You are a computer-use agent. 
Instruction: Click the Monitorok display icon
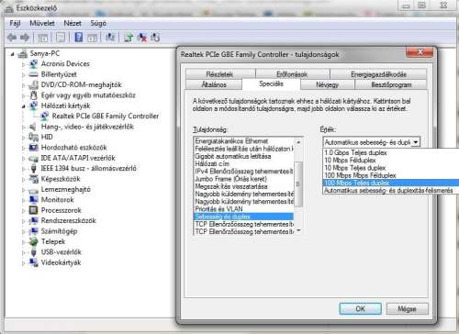[33, 200]
